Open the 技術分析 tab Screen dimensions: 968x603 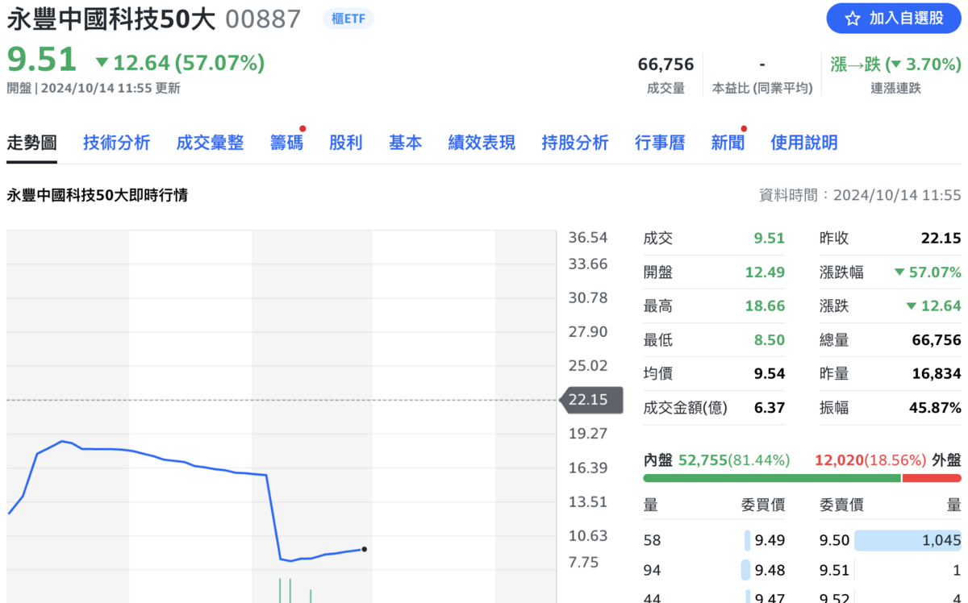point(115,142)
